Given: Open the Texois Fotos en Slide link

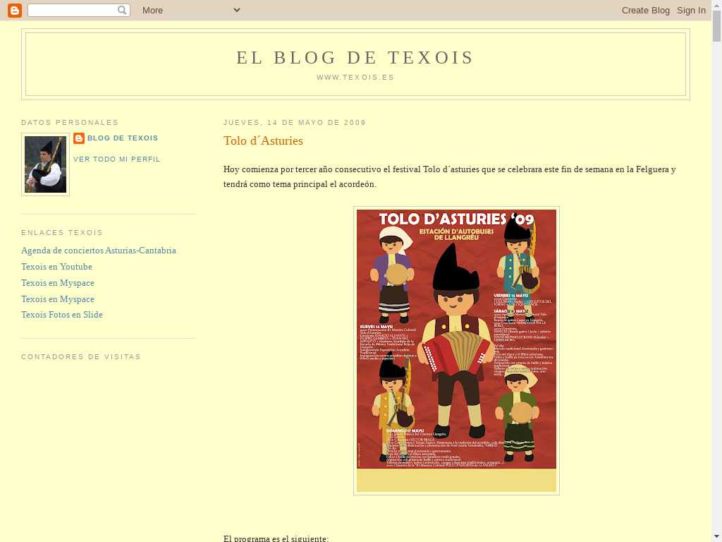Looking at the screenshot, I should click(62, 315).
